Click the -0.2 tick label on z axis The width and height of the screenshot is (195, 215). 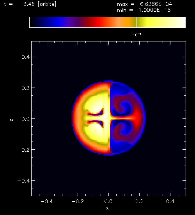click(23, 150)
